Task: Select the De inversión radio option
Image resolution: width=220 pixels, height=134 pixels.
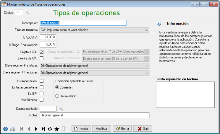Action: click(x=57, y=96)
